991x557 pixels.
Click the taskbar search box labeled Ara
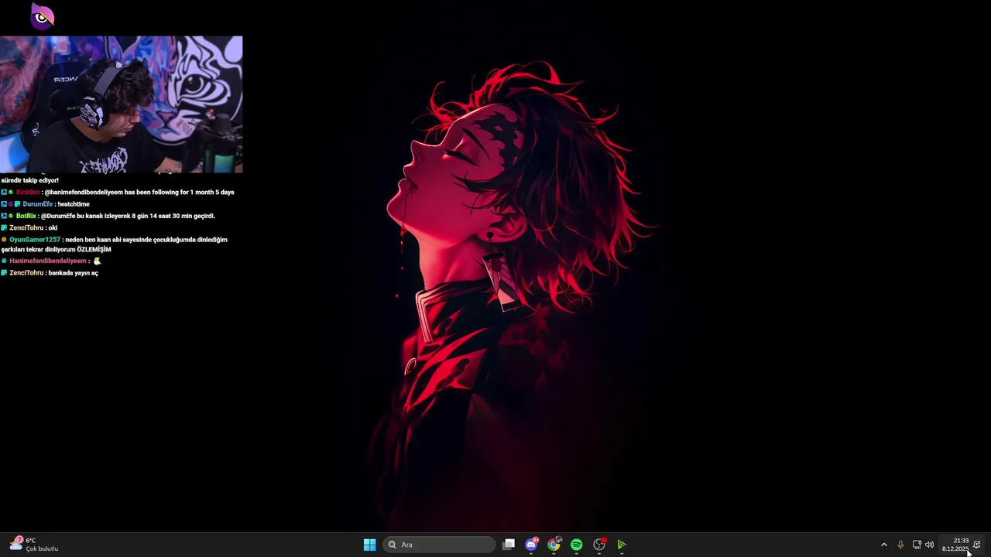pos(440,545)
